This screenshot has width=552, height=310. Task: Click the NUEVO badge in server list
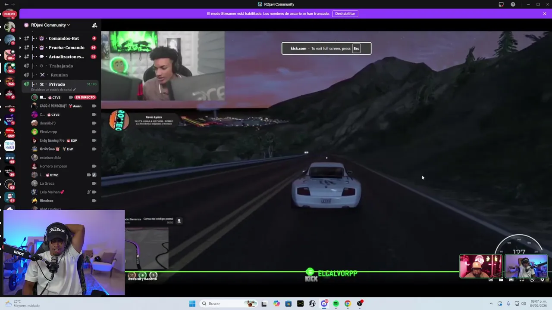[x=9, y=14]
